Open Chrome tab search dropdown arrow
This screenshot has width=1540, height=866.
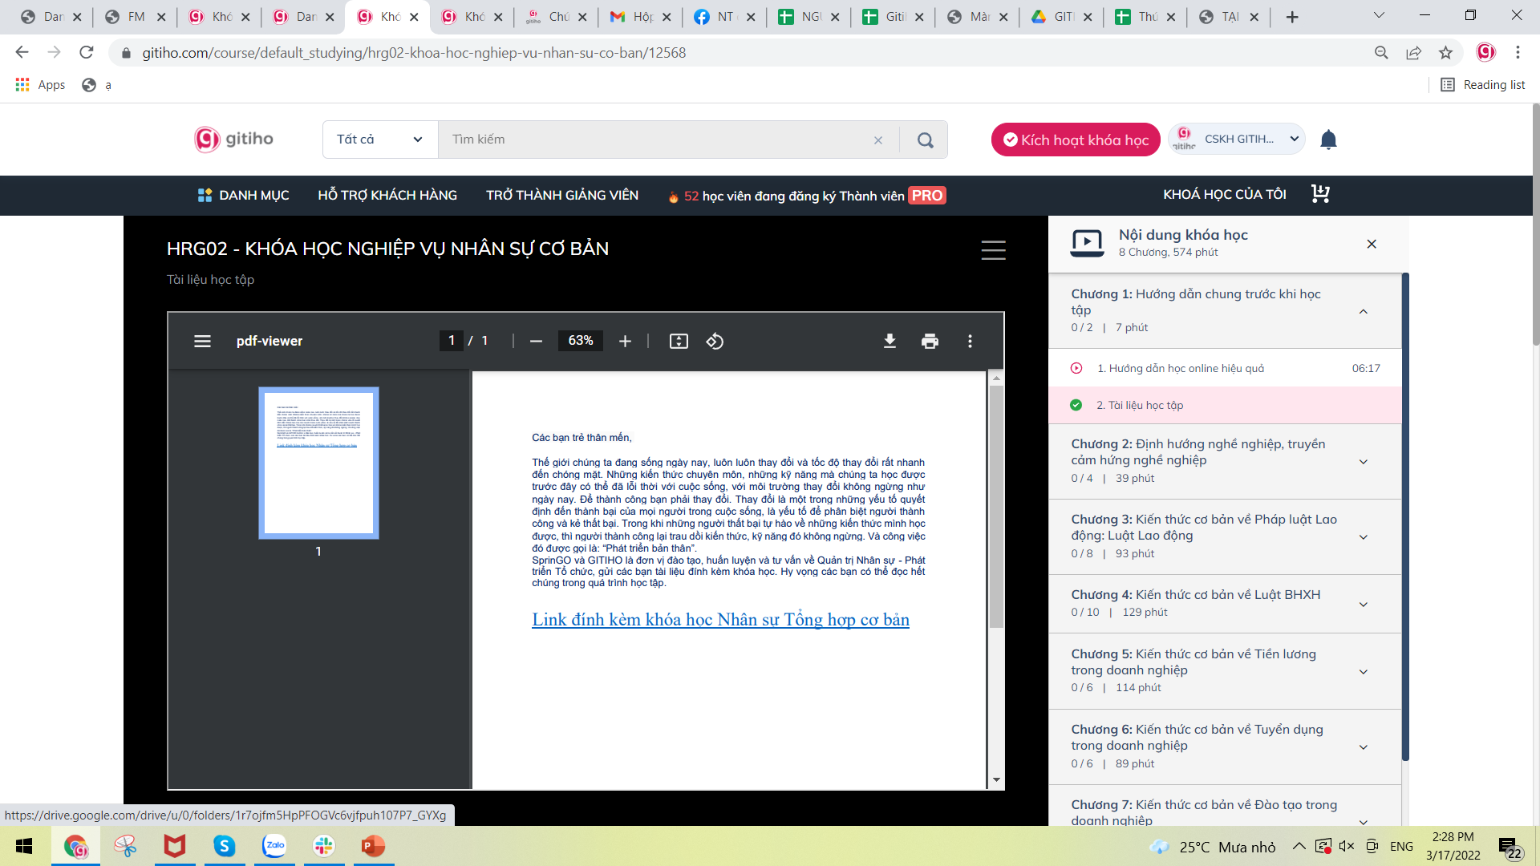[x=1378, y=16]
